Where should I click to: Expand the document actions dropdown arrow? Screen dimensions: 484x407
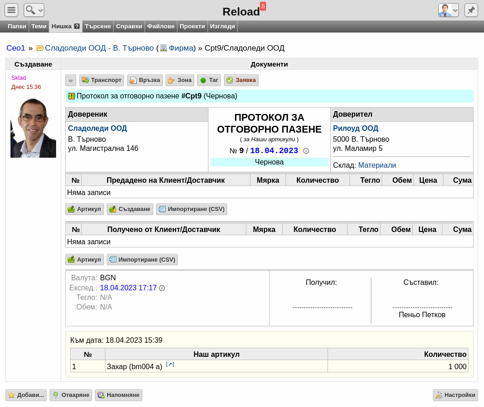(71, 81)
